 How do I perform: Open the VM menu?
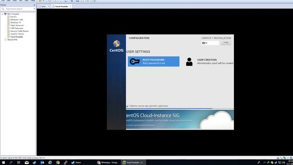coord(21,1)
